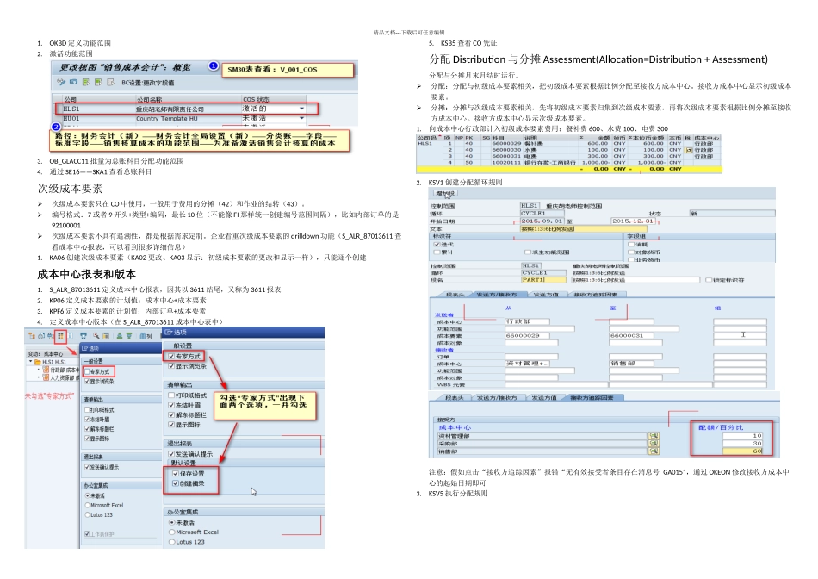This screenshot has height=579, width=818.
Task: Toggle 创建摘录 checkbox under 默认设置
Action: (176, 483)
